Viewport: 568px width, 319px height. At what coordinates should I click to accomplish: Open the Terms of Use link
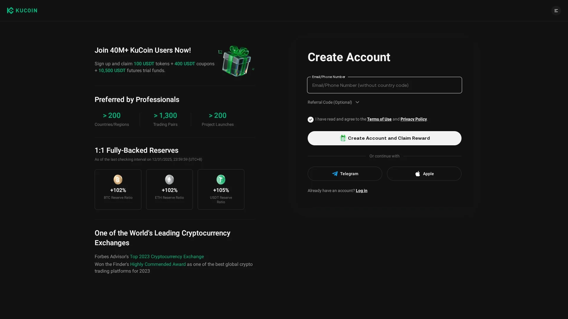[379, 119]
